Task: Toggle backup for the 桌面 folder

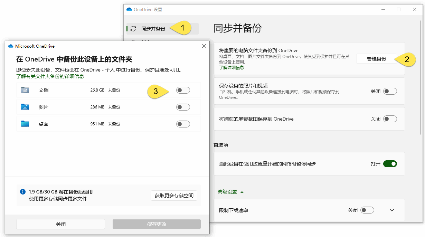Action: (183, 124)
